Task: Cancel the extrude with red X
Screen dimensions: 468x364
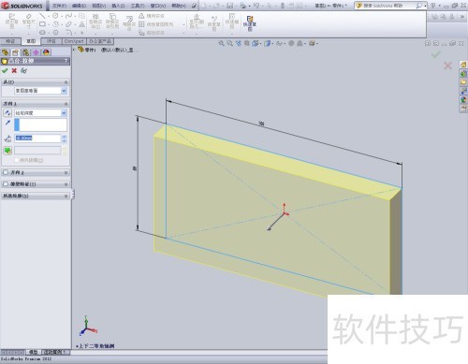Action: click(x=14, y=71)
